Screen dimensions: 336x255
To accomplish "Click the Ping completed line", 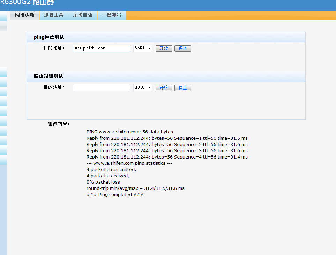I will pyautogui.click(x=115, y=195).
